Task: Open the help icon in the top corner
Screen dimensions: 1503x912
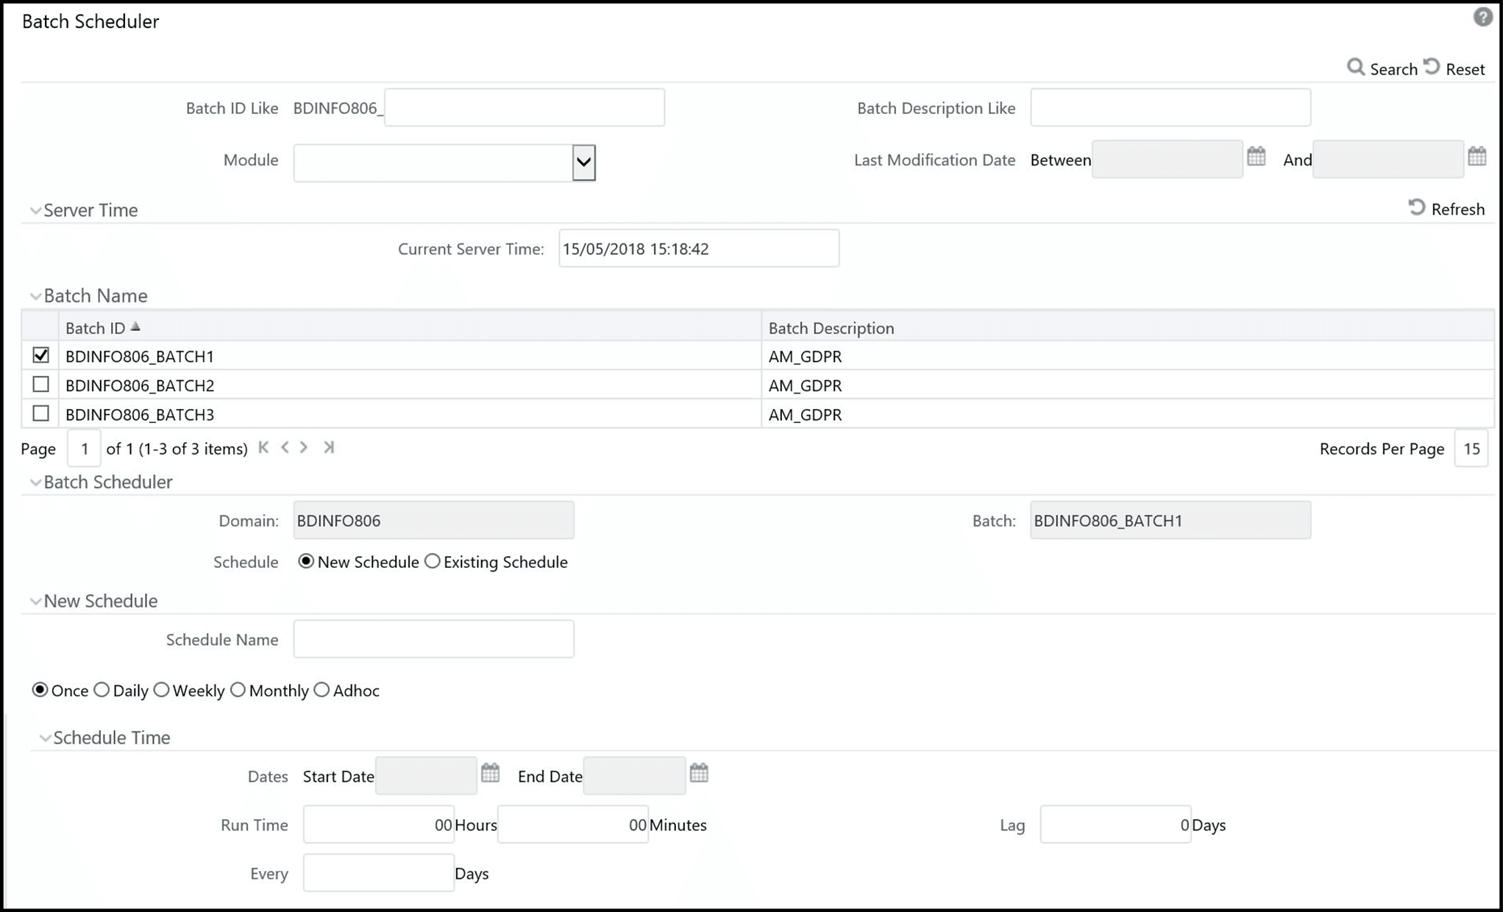Action: coord(1483,17)
